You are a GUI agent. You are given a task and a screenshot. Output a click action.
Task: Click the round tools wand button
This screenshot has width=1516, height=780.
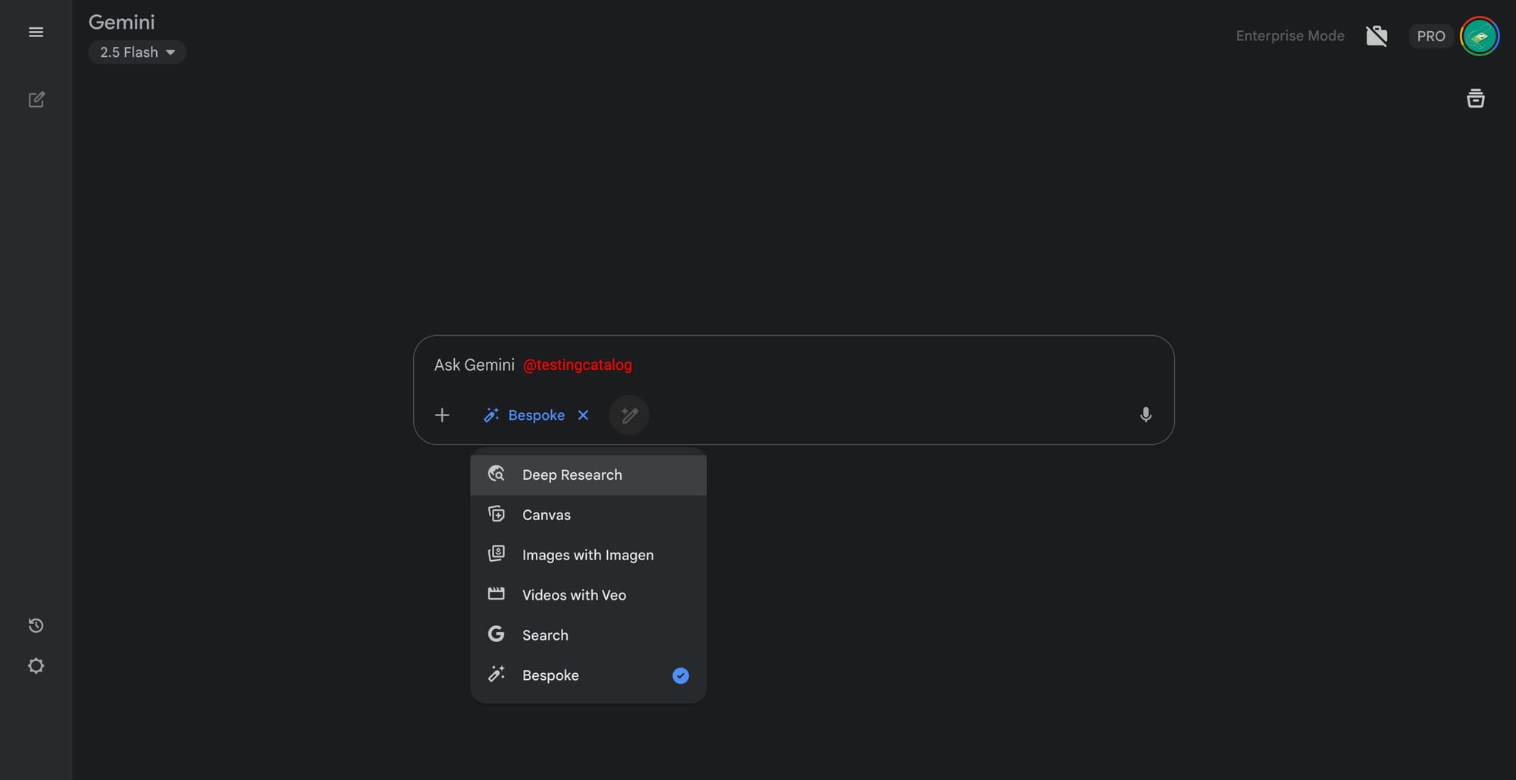(x=629, y=415)
